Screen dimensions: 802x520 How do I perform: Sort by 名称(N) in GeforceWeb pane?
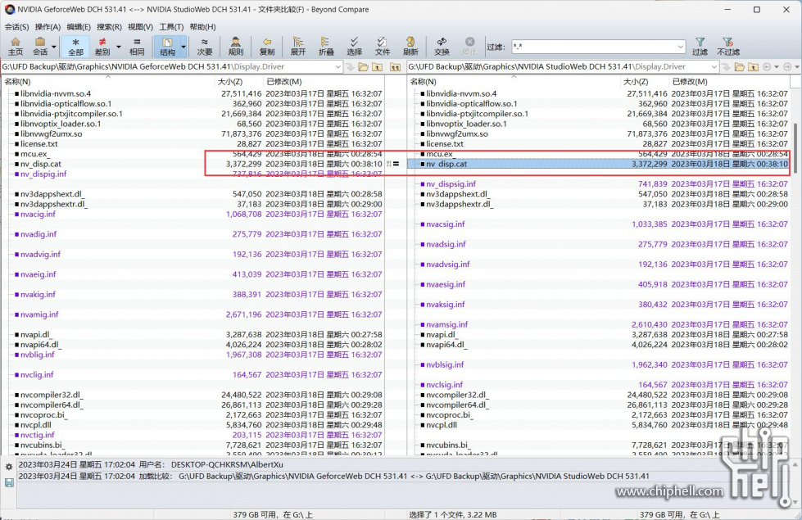coord(108,82)
